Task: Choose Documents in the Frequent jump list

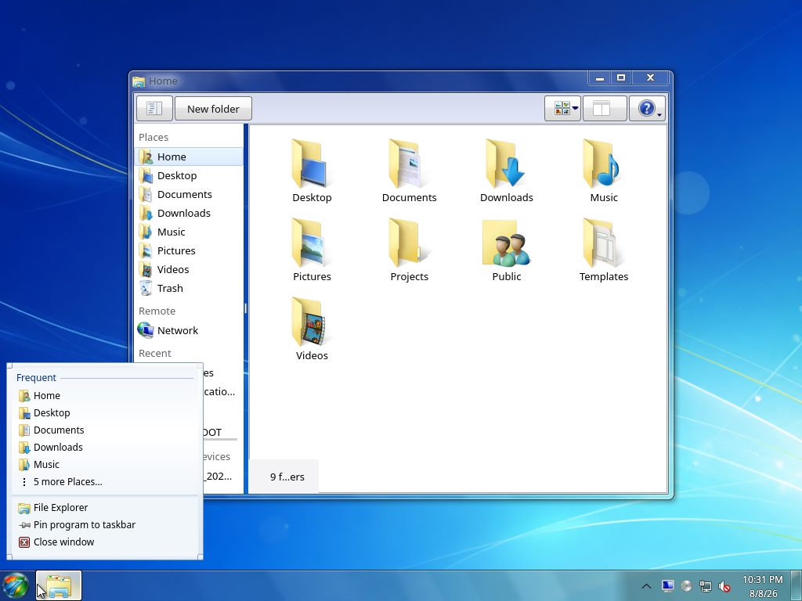Action: [104, 430]
